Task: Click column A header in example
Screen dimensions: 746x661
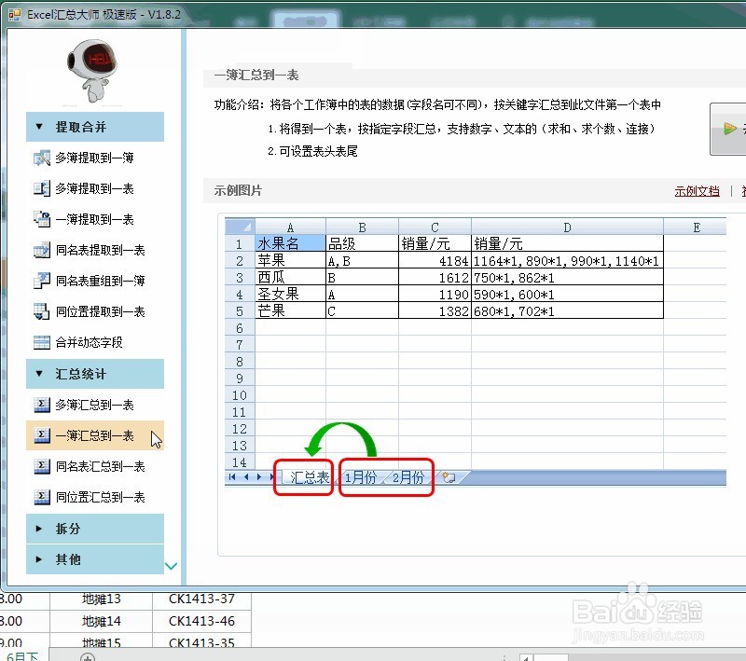Action: pyautogui.click(x=290, y=227)
